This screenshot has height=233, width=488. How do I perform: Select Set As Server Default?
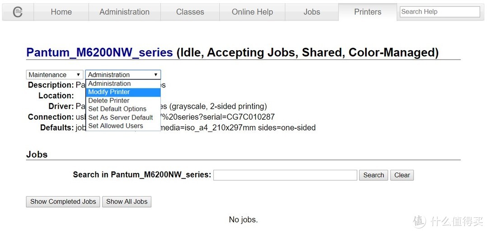(x=121, y=117)
